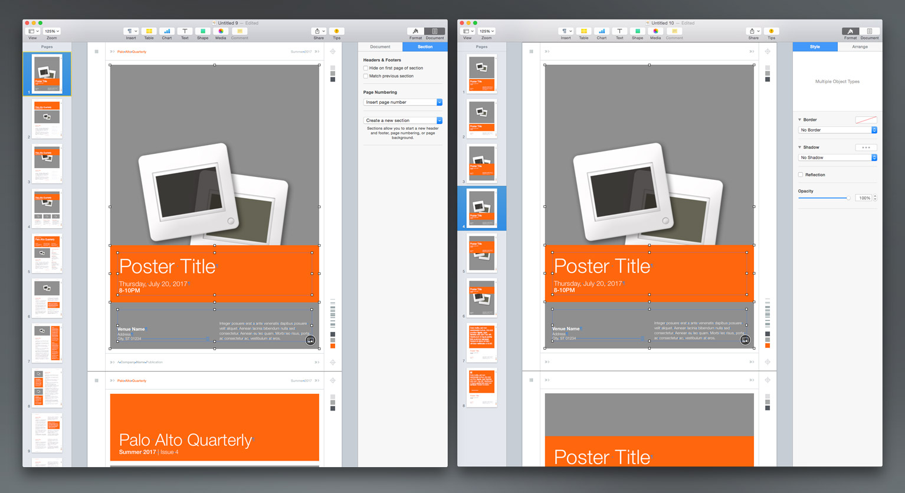Click Create a new section button
This screenshot has width=905, height=493.
(402, 120)
